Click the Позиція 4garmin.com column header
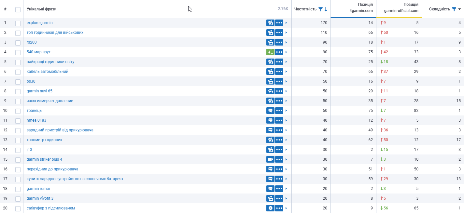This screenshot has width=464, height=214. tap(361, 7)
